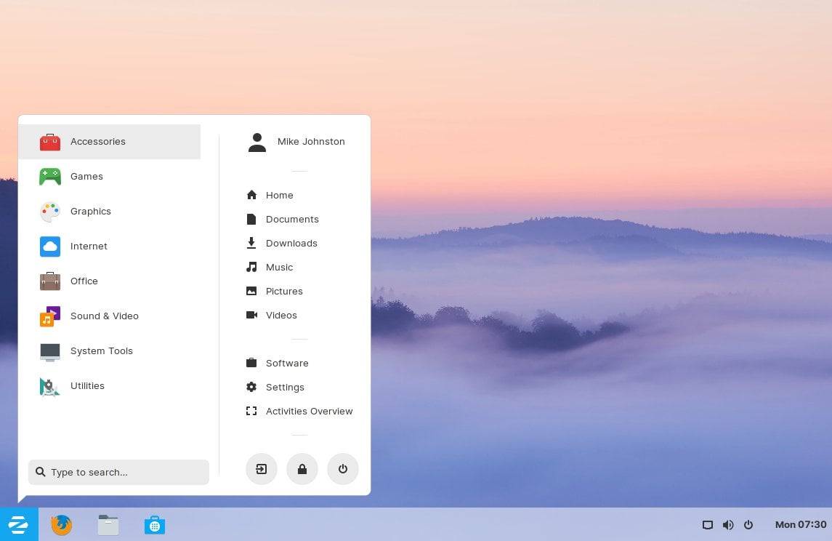Click the log out button

pyautogui.click(x=261, y=469)
